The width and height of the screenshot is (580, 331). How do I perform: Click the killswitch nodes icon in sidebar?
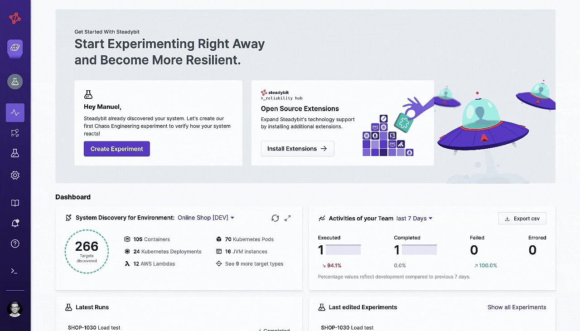coord(15,132)
